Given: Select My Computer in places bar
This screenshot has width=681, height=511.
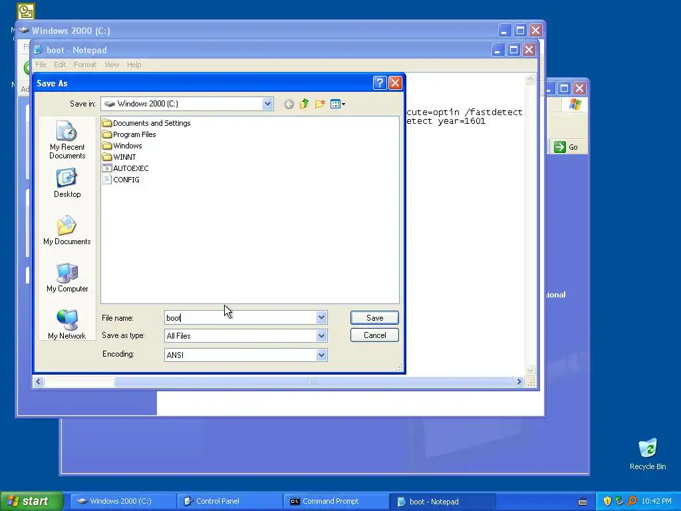Looking at the screenshot, I should [67, 277].
